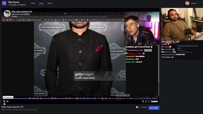Select the Queue tab
Image resolution: width=203 pixels, height=114 pixels.
(41, 3)
